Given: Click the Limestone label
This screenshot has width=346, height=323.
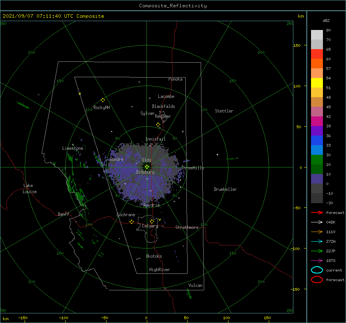Looking at the screenshot, I should [x=73, y=148].
